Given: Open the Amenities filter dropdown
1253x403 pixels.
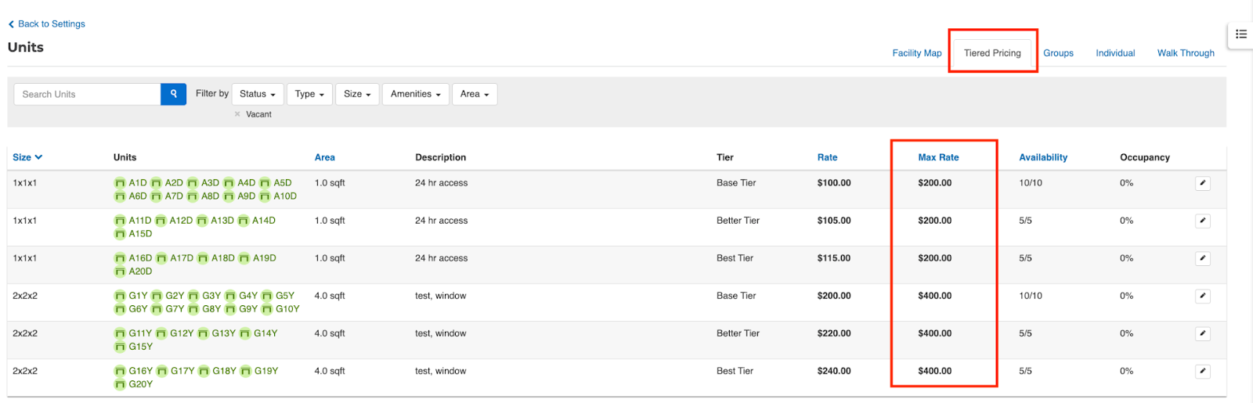Looking at the screenshot, I should (x=415, y=94).
